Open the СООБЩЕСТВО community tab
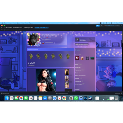Image resolution: width=123 pixels, height=123 pixels. (x=28, y=28)
